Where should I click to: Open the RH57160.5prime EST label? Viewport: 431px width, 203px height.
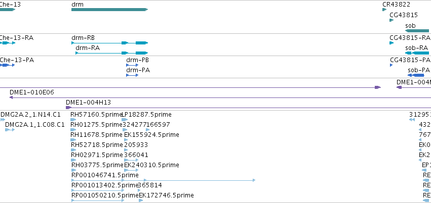(96, 115)
